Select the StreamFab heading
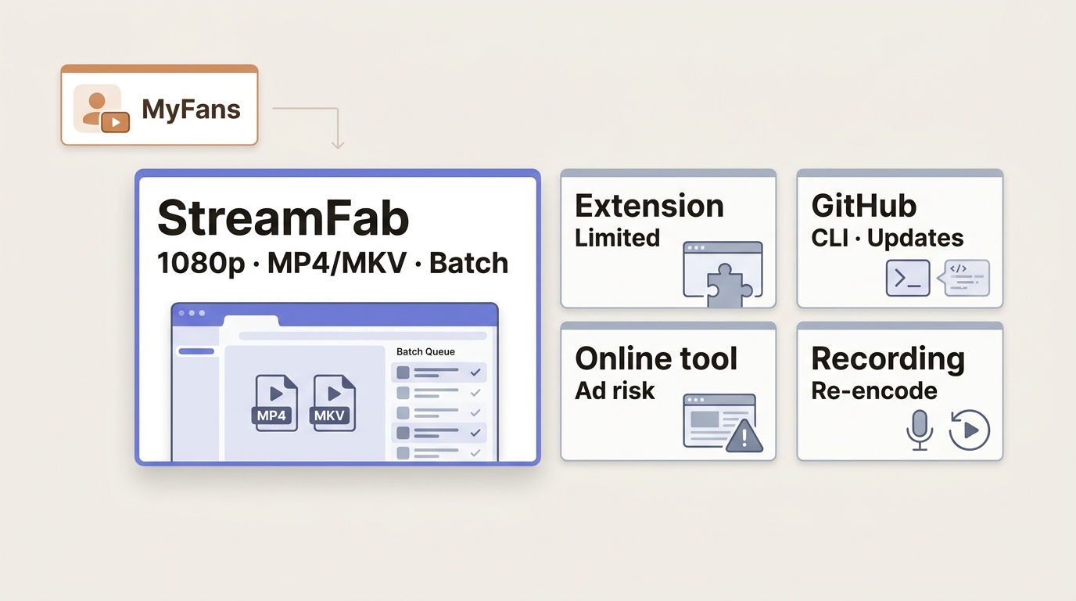 283,218
